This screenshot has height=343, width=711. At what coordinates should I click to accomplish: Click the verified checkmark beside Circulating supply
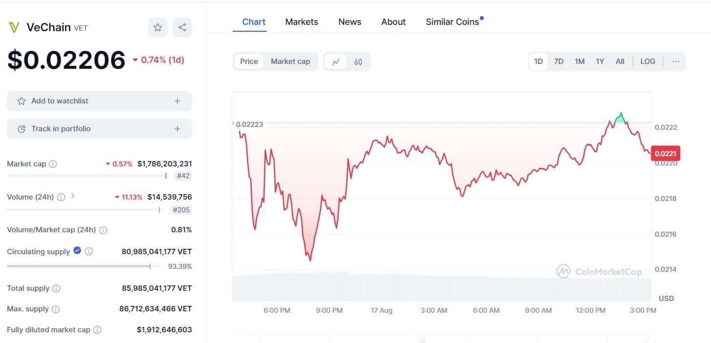click(x=77, y=251)
